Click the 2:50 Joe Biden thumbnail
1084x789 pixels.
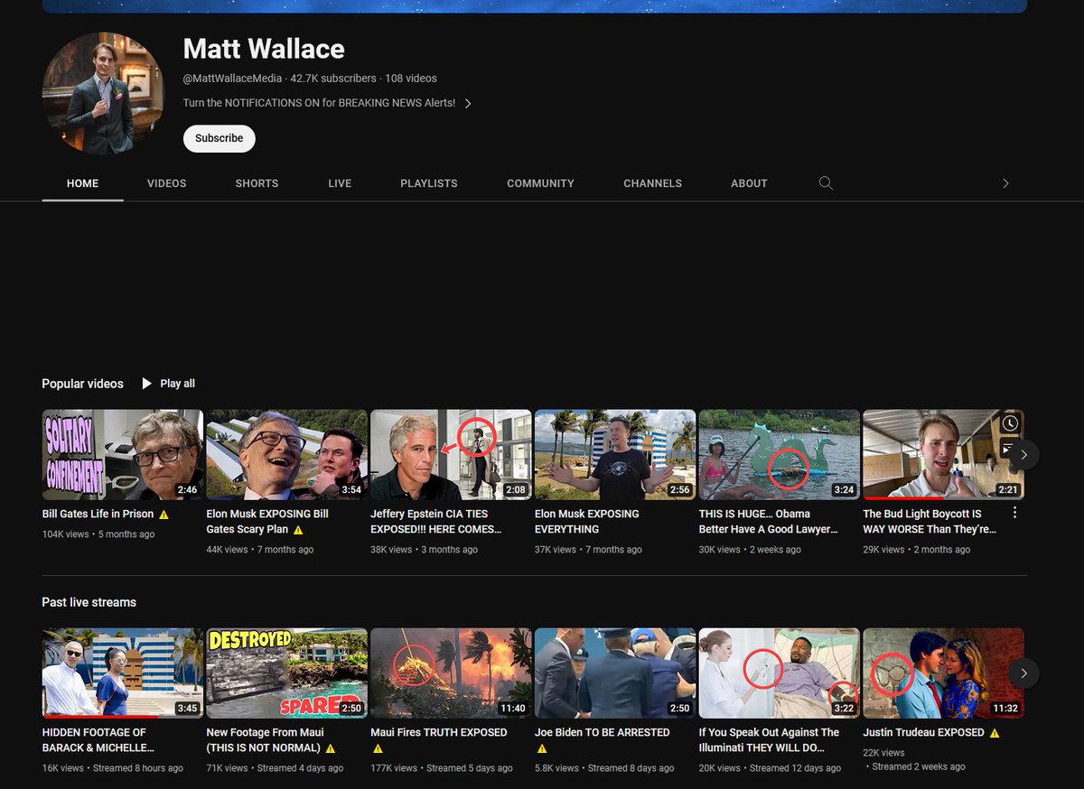[615, 673]
